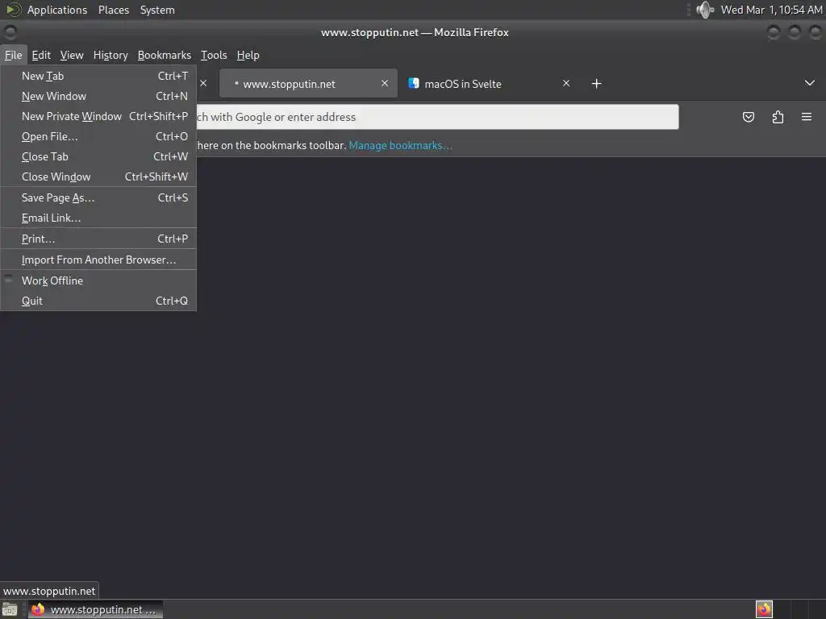Open the Firefox hamburger application menu
The width and height of the screenshot is (826, 619).
tap(807, 117)
